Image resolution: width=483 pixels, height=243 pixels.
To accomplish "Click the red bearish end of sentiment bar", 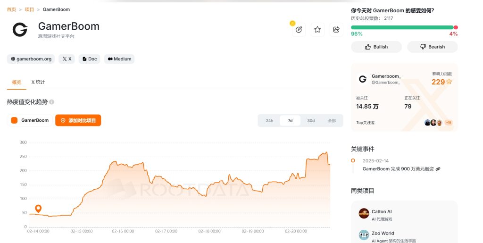I will pos(456,27).
